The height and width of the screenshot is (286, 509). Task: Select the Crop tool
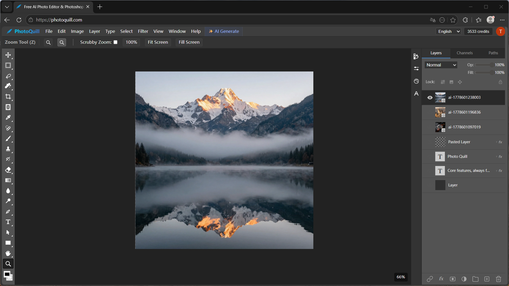click(8, 97)
